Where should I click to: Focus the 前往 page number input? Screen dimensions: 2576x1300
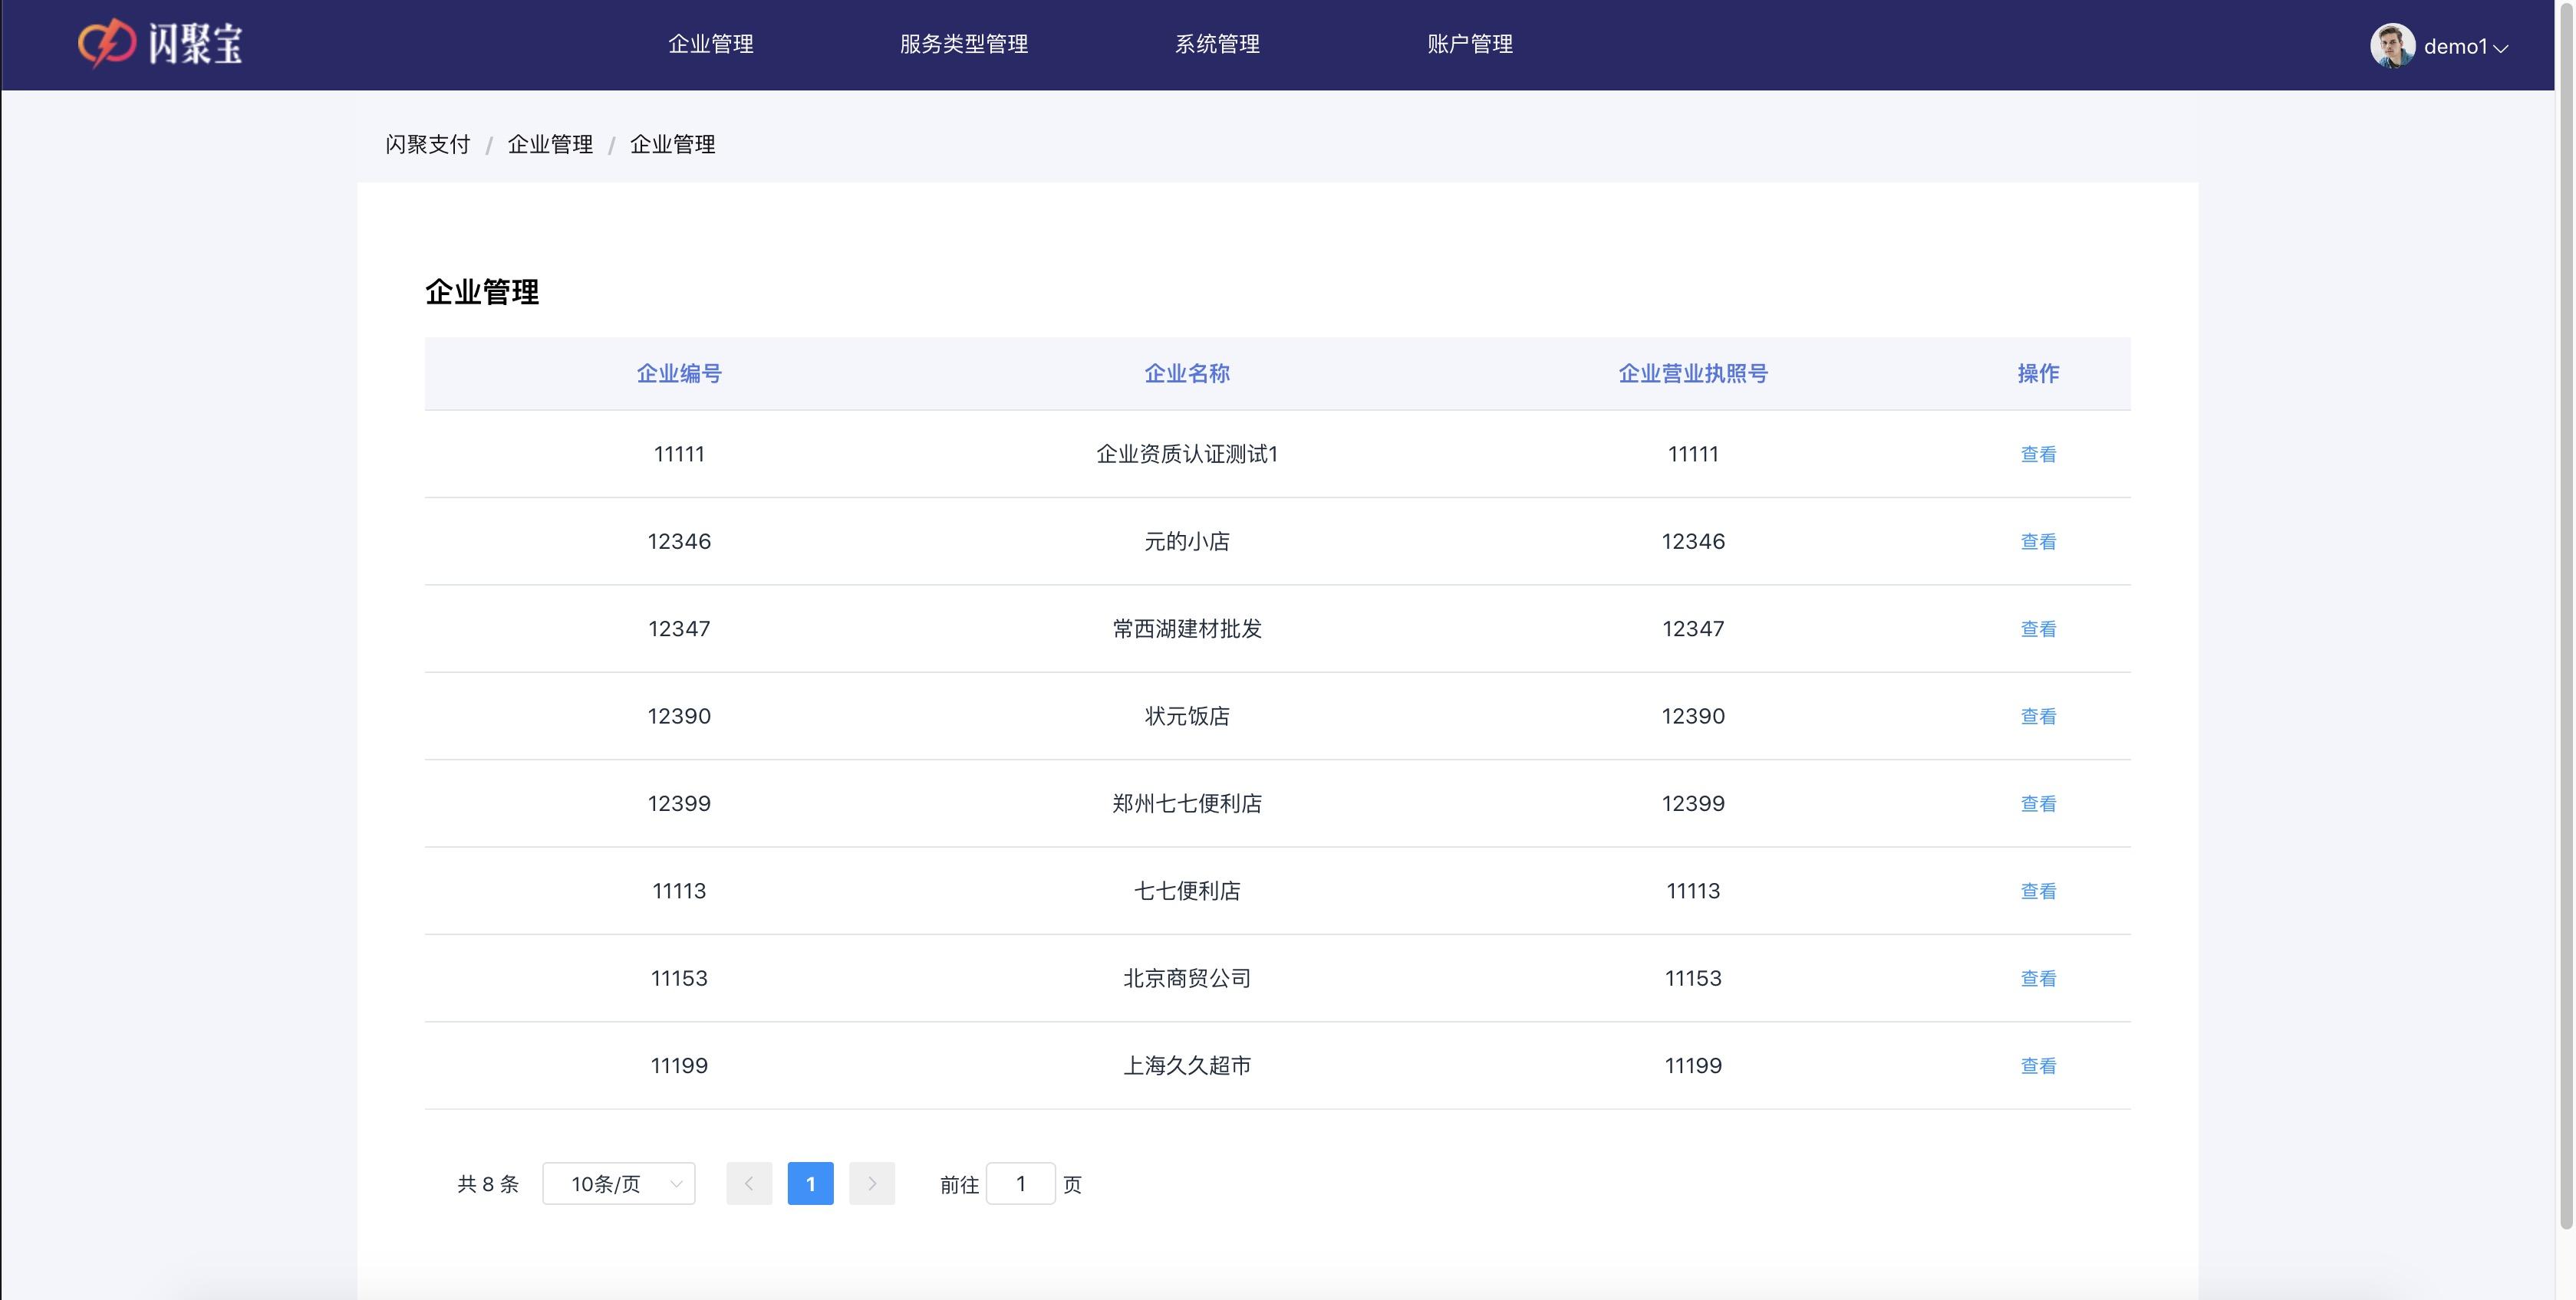1021,1183
